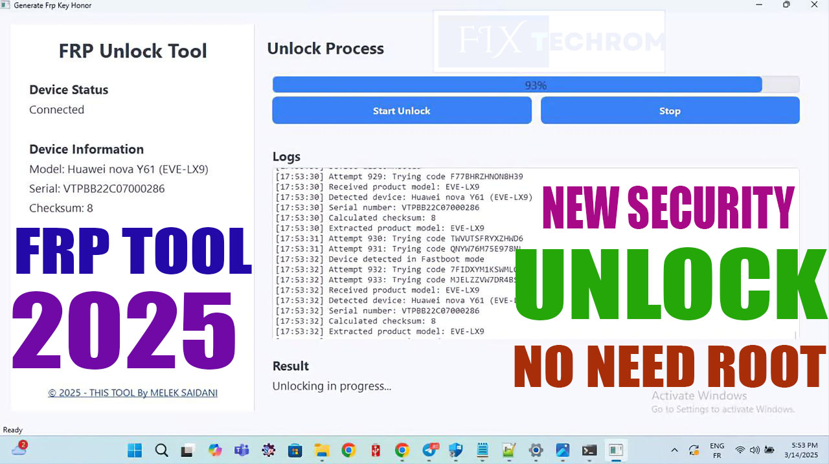Viewport: 829px width, 464px height.
Task: Click the app icon in title bar
Action: (6, 5)
